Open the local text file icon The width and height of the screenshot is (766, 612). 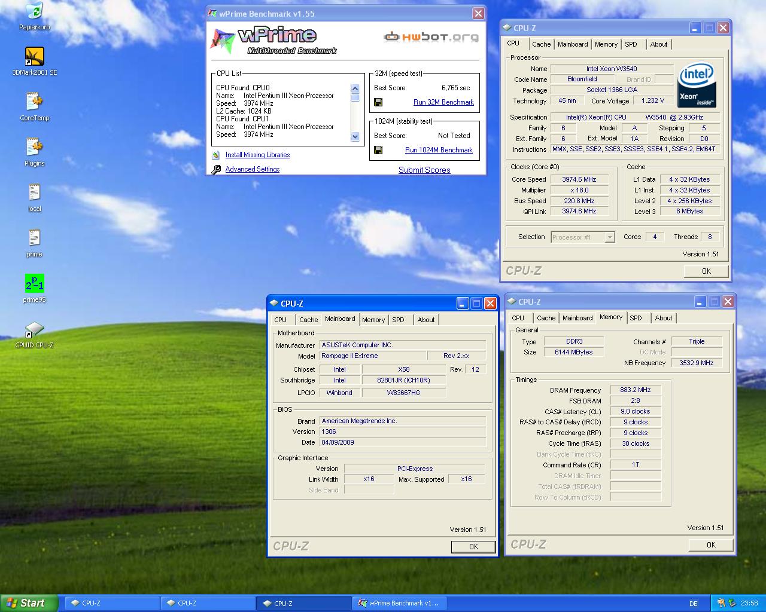coord(34,198)
